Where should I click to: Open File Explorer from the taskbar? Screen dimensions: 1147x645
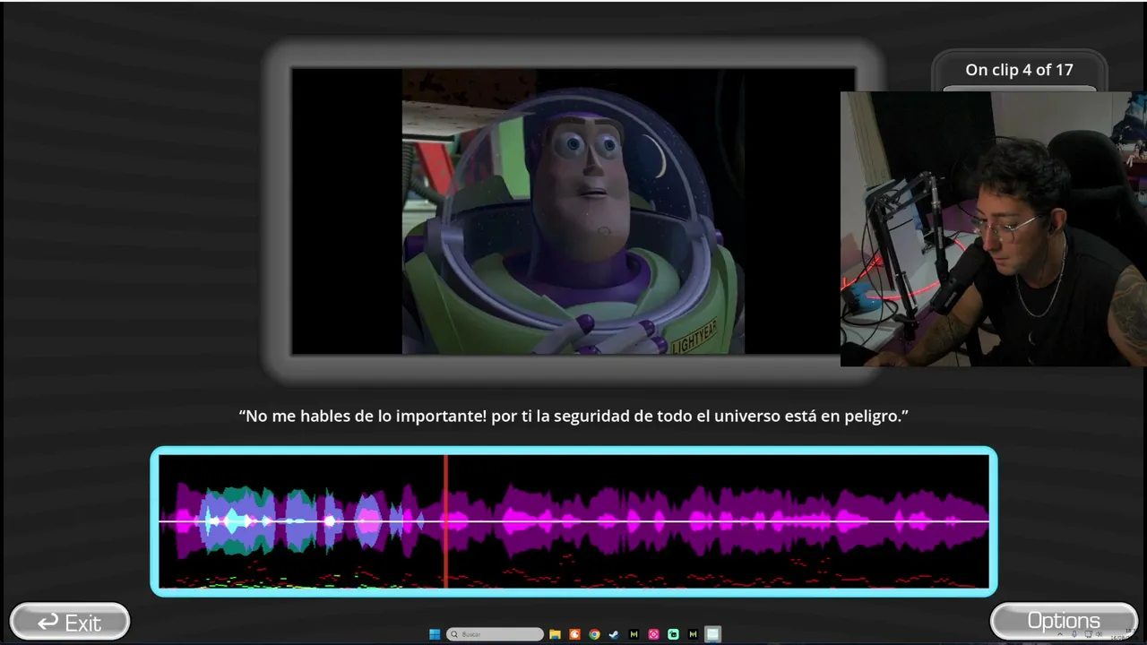coord(556,634)
